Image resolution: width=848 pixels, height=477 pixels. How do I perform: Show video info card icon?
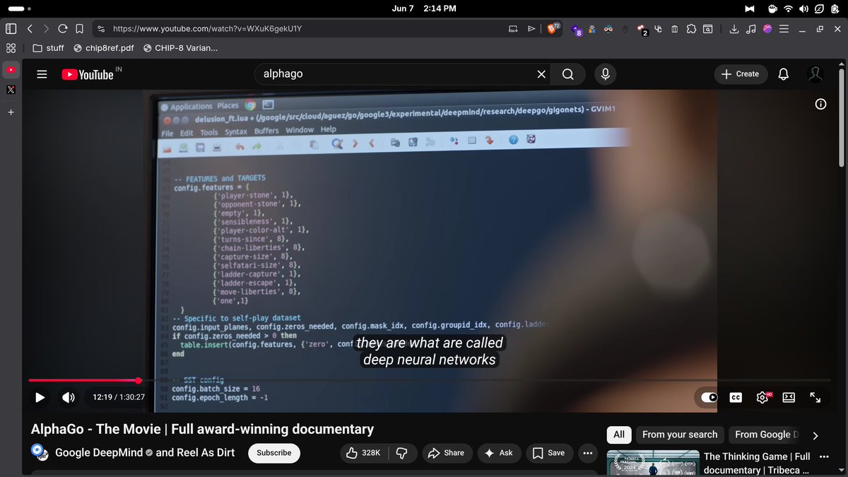[x=820, y=104]
